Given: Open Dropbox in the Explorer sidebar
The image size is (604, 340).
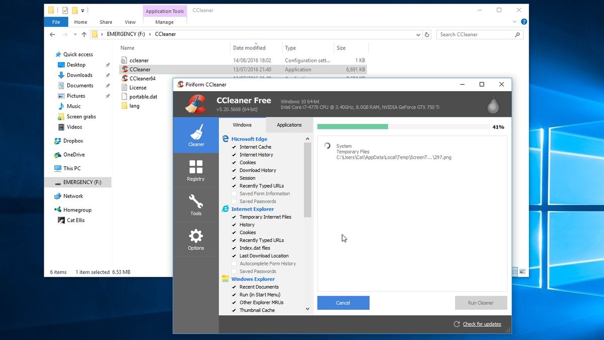Looking at the screenshot, I should coord(72,141).
